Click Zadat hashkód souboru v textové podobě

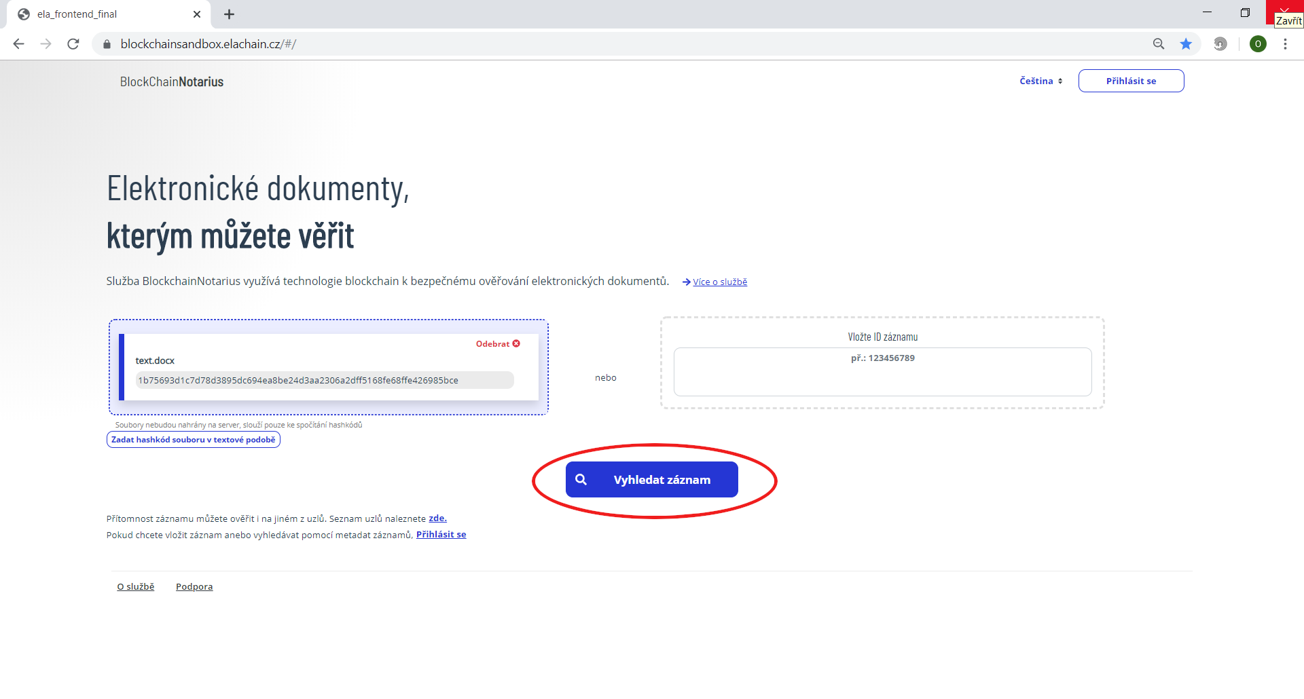tap(194, 440)
